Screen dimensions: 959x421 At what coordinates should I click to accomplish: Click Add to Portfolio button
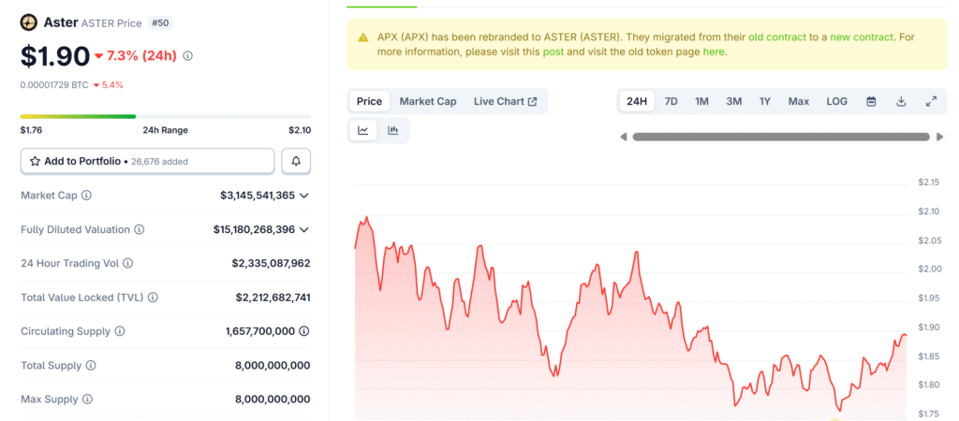point(147,161)
